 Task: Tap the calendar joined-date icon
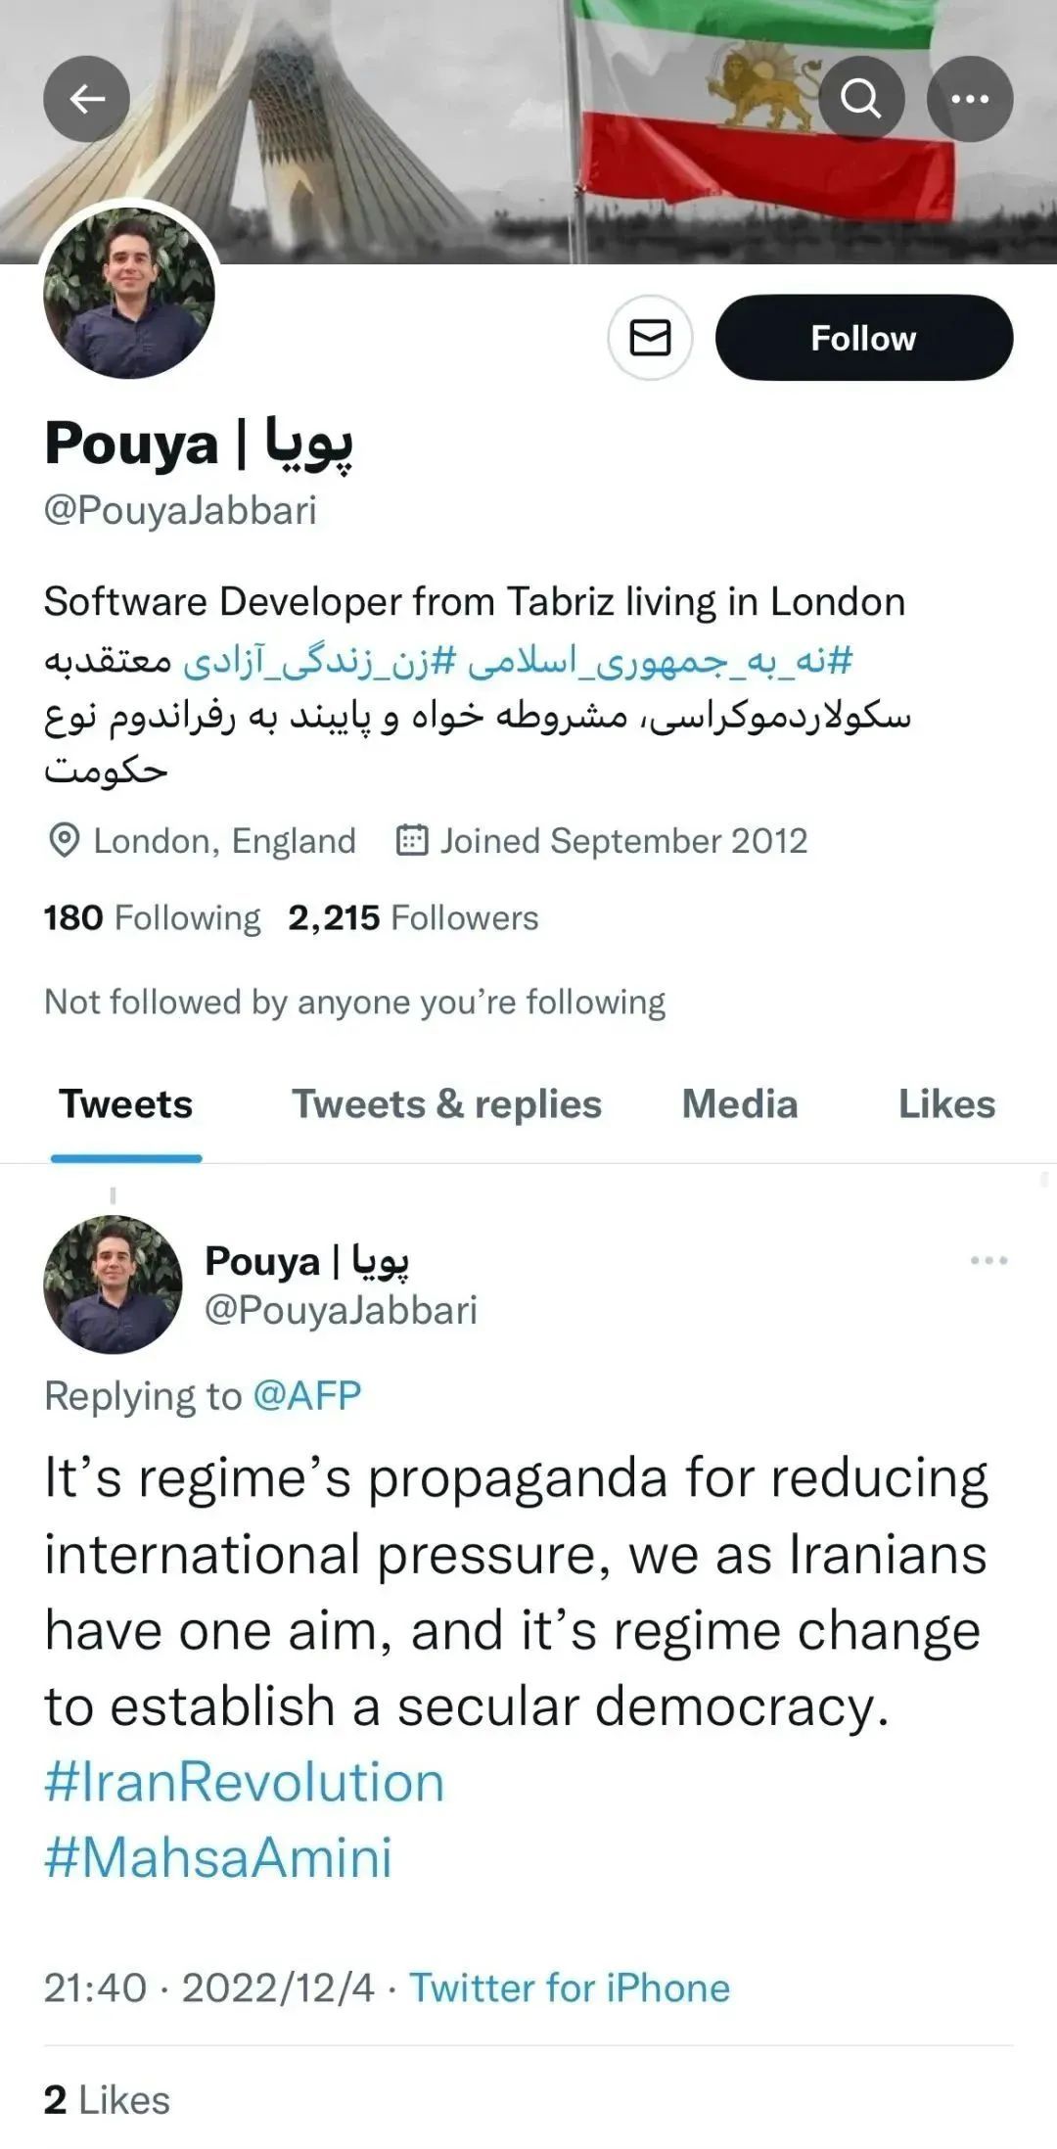411,841
